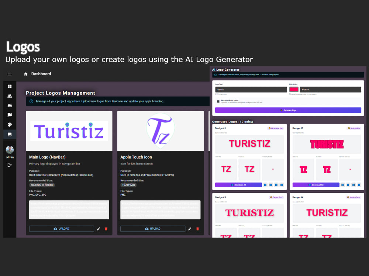Click first TZ square icon in Design #2
This screenshot has width=369, height=276.
pyautogui.click(x=303, y=169)
